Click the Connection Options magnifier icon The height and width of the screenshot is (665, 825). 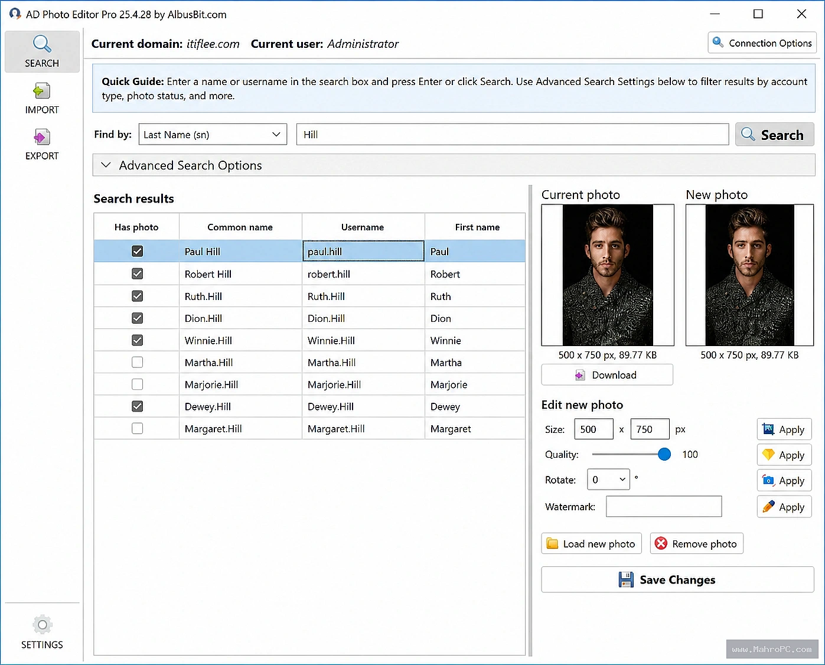(x=718, y=43)
